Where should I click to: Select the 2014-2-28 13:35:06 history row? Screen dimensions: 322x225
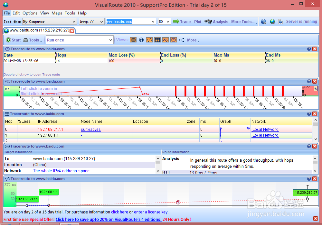pyautogui.click(x=161, y=61)
